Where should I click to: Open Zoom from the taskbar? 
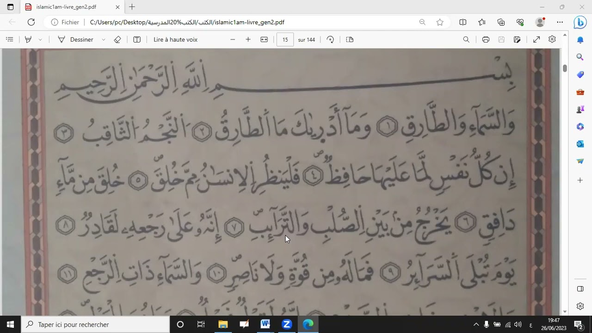coord(287,325)
